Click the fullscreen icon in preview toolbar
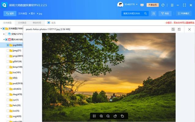Screen dimensions: 195x122 [94, 116]
